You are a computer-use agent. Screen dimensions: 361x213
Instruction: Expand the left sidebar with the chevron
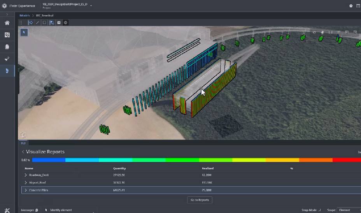point(7,14)
